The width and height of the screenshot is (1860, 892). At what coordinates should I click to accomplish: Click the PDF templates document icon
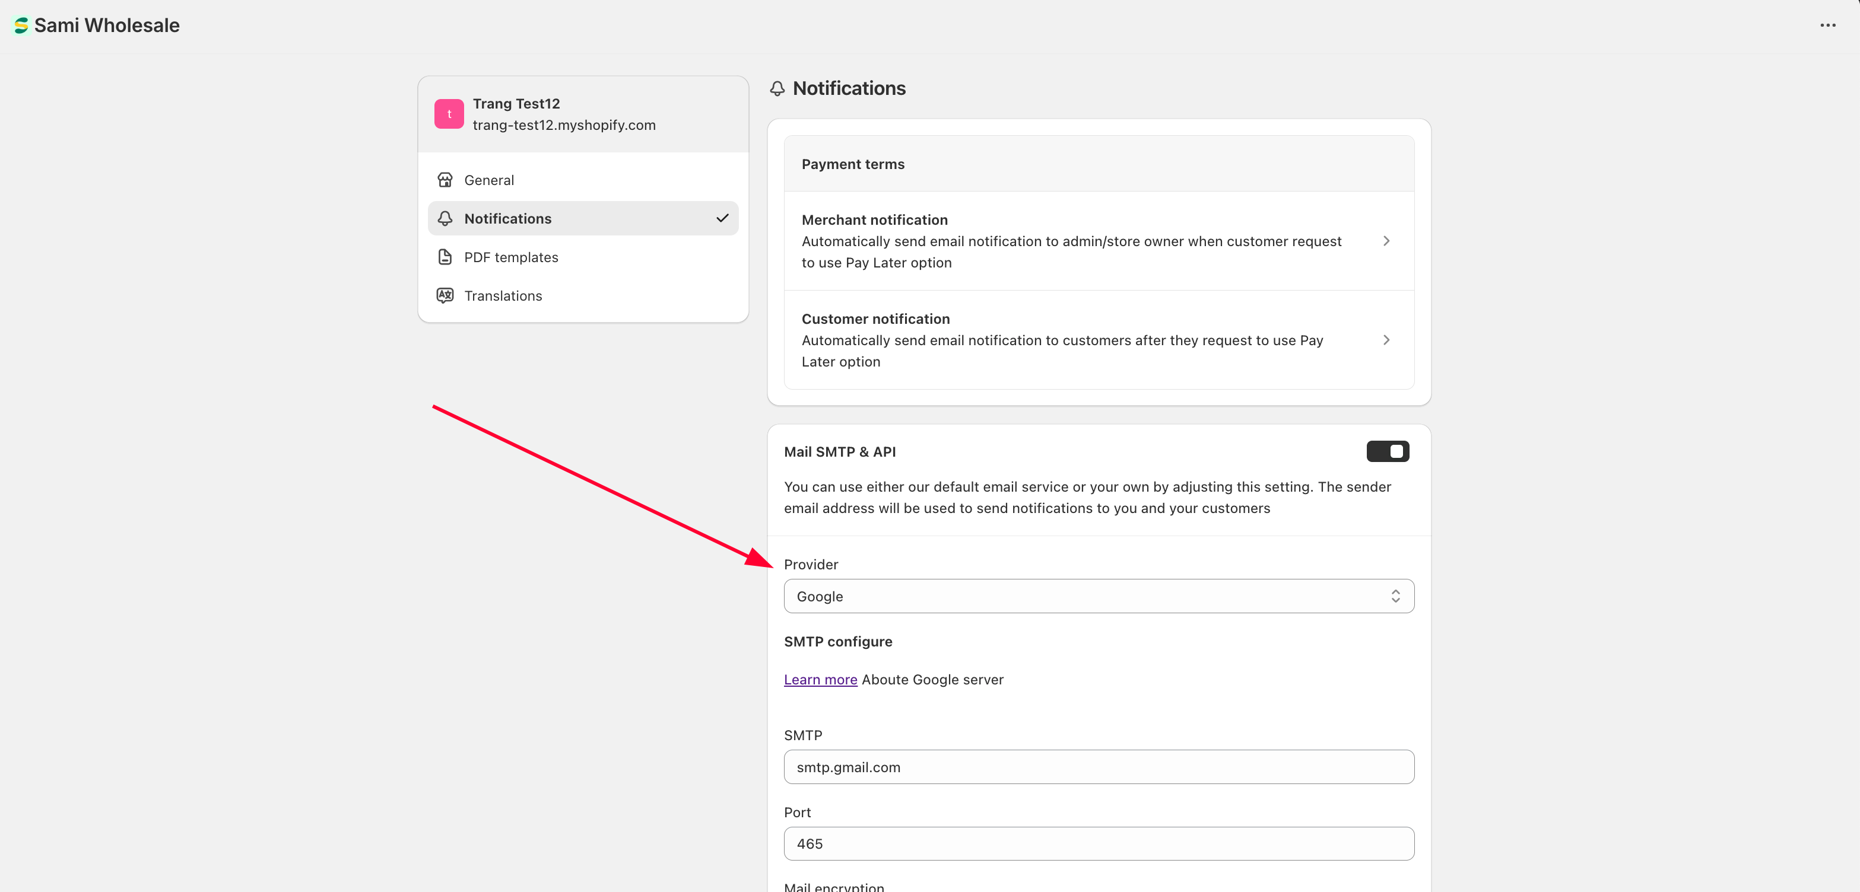pos(445,257)
